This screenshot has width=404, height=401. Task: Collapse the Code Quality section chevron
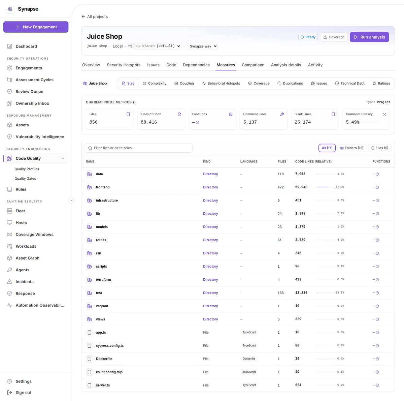[63, 158]
